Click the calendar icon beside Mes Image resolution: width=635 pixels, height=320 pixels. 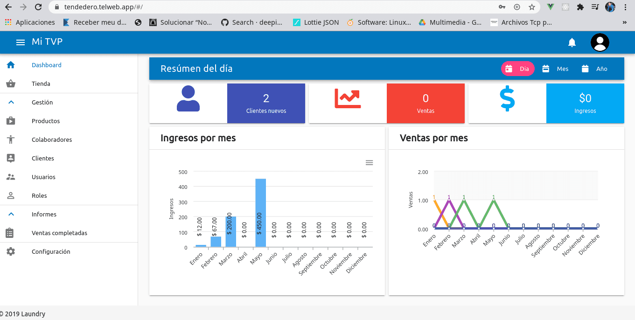[546, 69]
